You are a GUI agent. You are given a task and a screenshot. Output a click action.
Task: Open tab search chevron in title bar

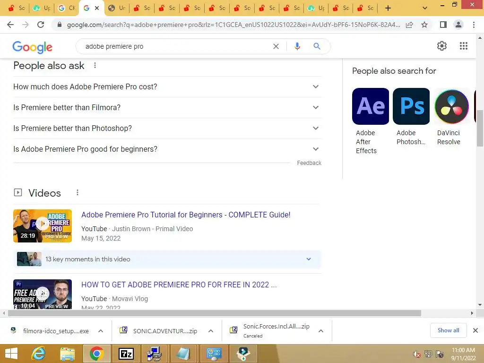(x=425, y=8)
